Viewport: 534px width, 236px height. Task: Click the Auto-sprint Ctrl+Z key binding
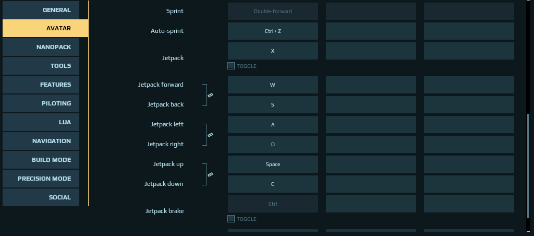click(273, 31)
